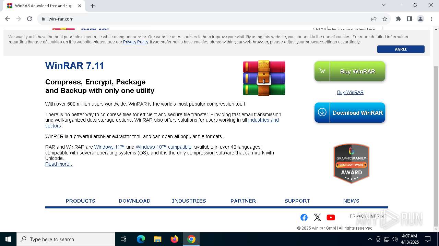Image resolution: width=439 pixels, height=246 pixels.
Task: Launch Firefox from the taskbar
Action: (x=174, y=239)
